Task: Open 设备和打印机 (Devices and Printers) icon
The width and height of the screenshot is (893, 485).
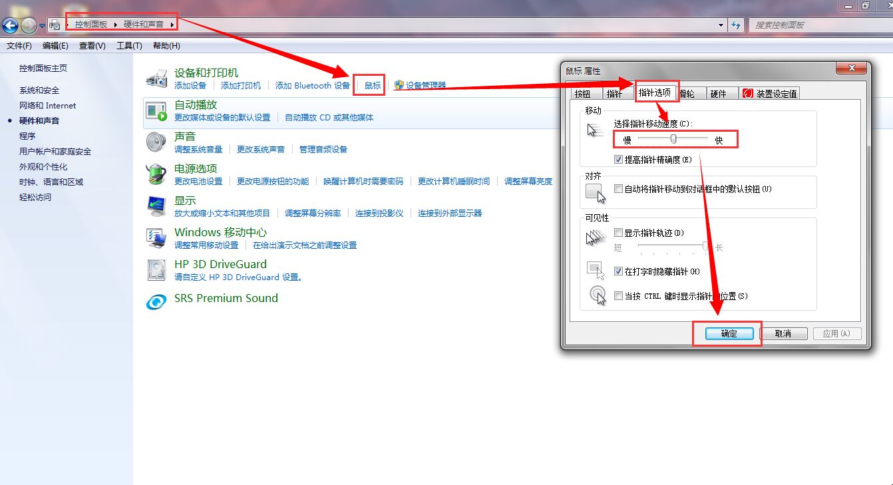Action: pos(157,78)
